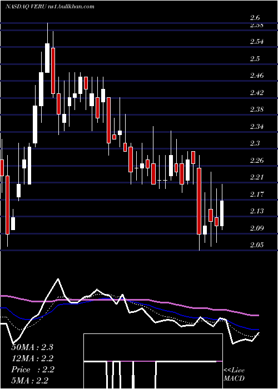This screenshot has width=278, height=389.
Task: Click the 2.42 price axis label
Action: [257, 93]
